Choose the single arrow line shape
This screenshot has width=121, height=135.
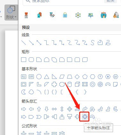tap(31, 43)
